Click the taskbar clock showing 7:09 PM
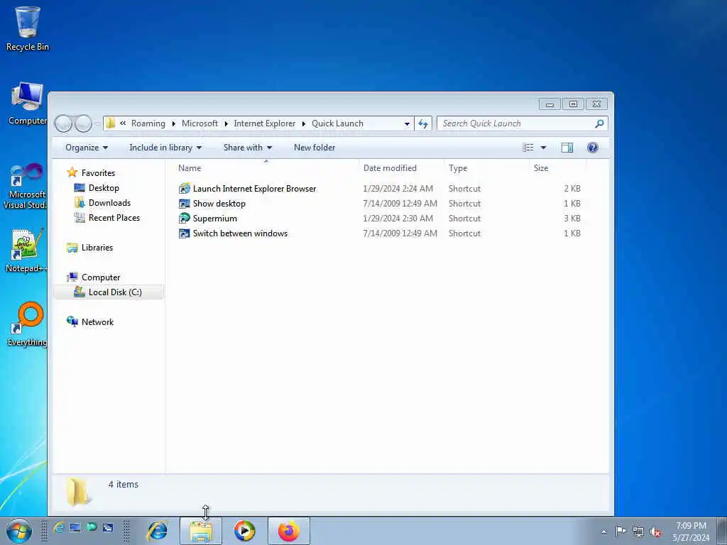 point(691,532)
